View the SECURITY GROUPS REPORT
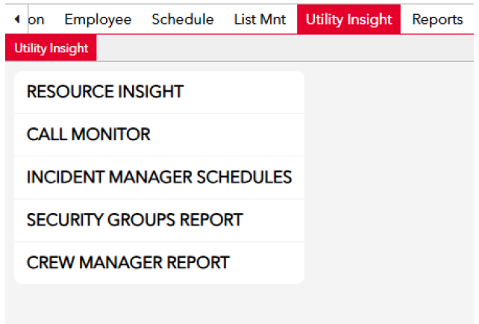Viewport: 479px width, 324px height. (x=159, y=220)
